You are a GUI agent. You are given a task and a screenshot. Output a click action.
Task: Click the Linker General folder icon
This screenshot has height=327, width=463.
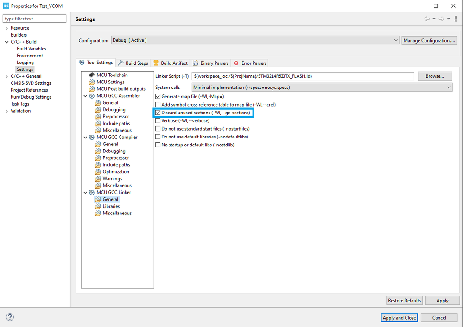click(98, 199)
